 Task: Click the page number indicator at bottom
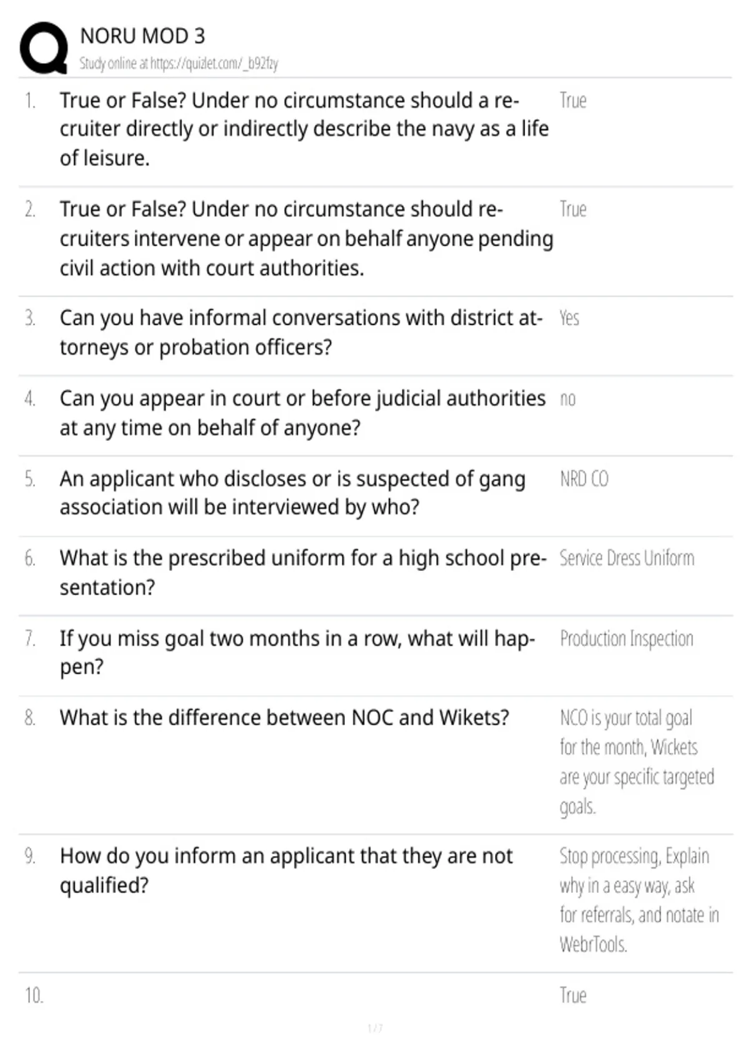(375, 1029)
